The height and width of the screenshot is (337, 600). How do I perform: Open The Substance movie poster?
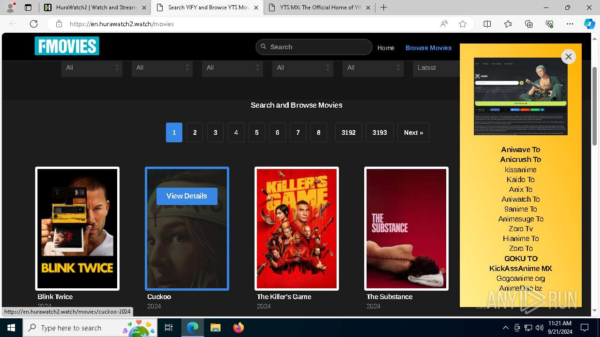pyautogui.click(x=406, y=228)
